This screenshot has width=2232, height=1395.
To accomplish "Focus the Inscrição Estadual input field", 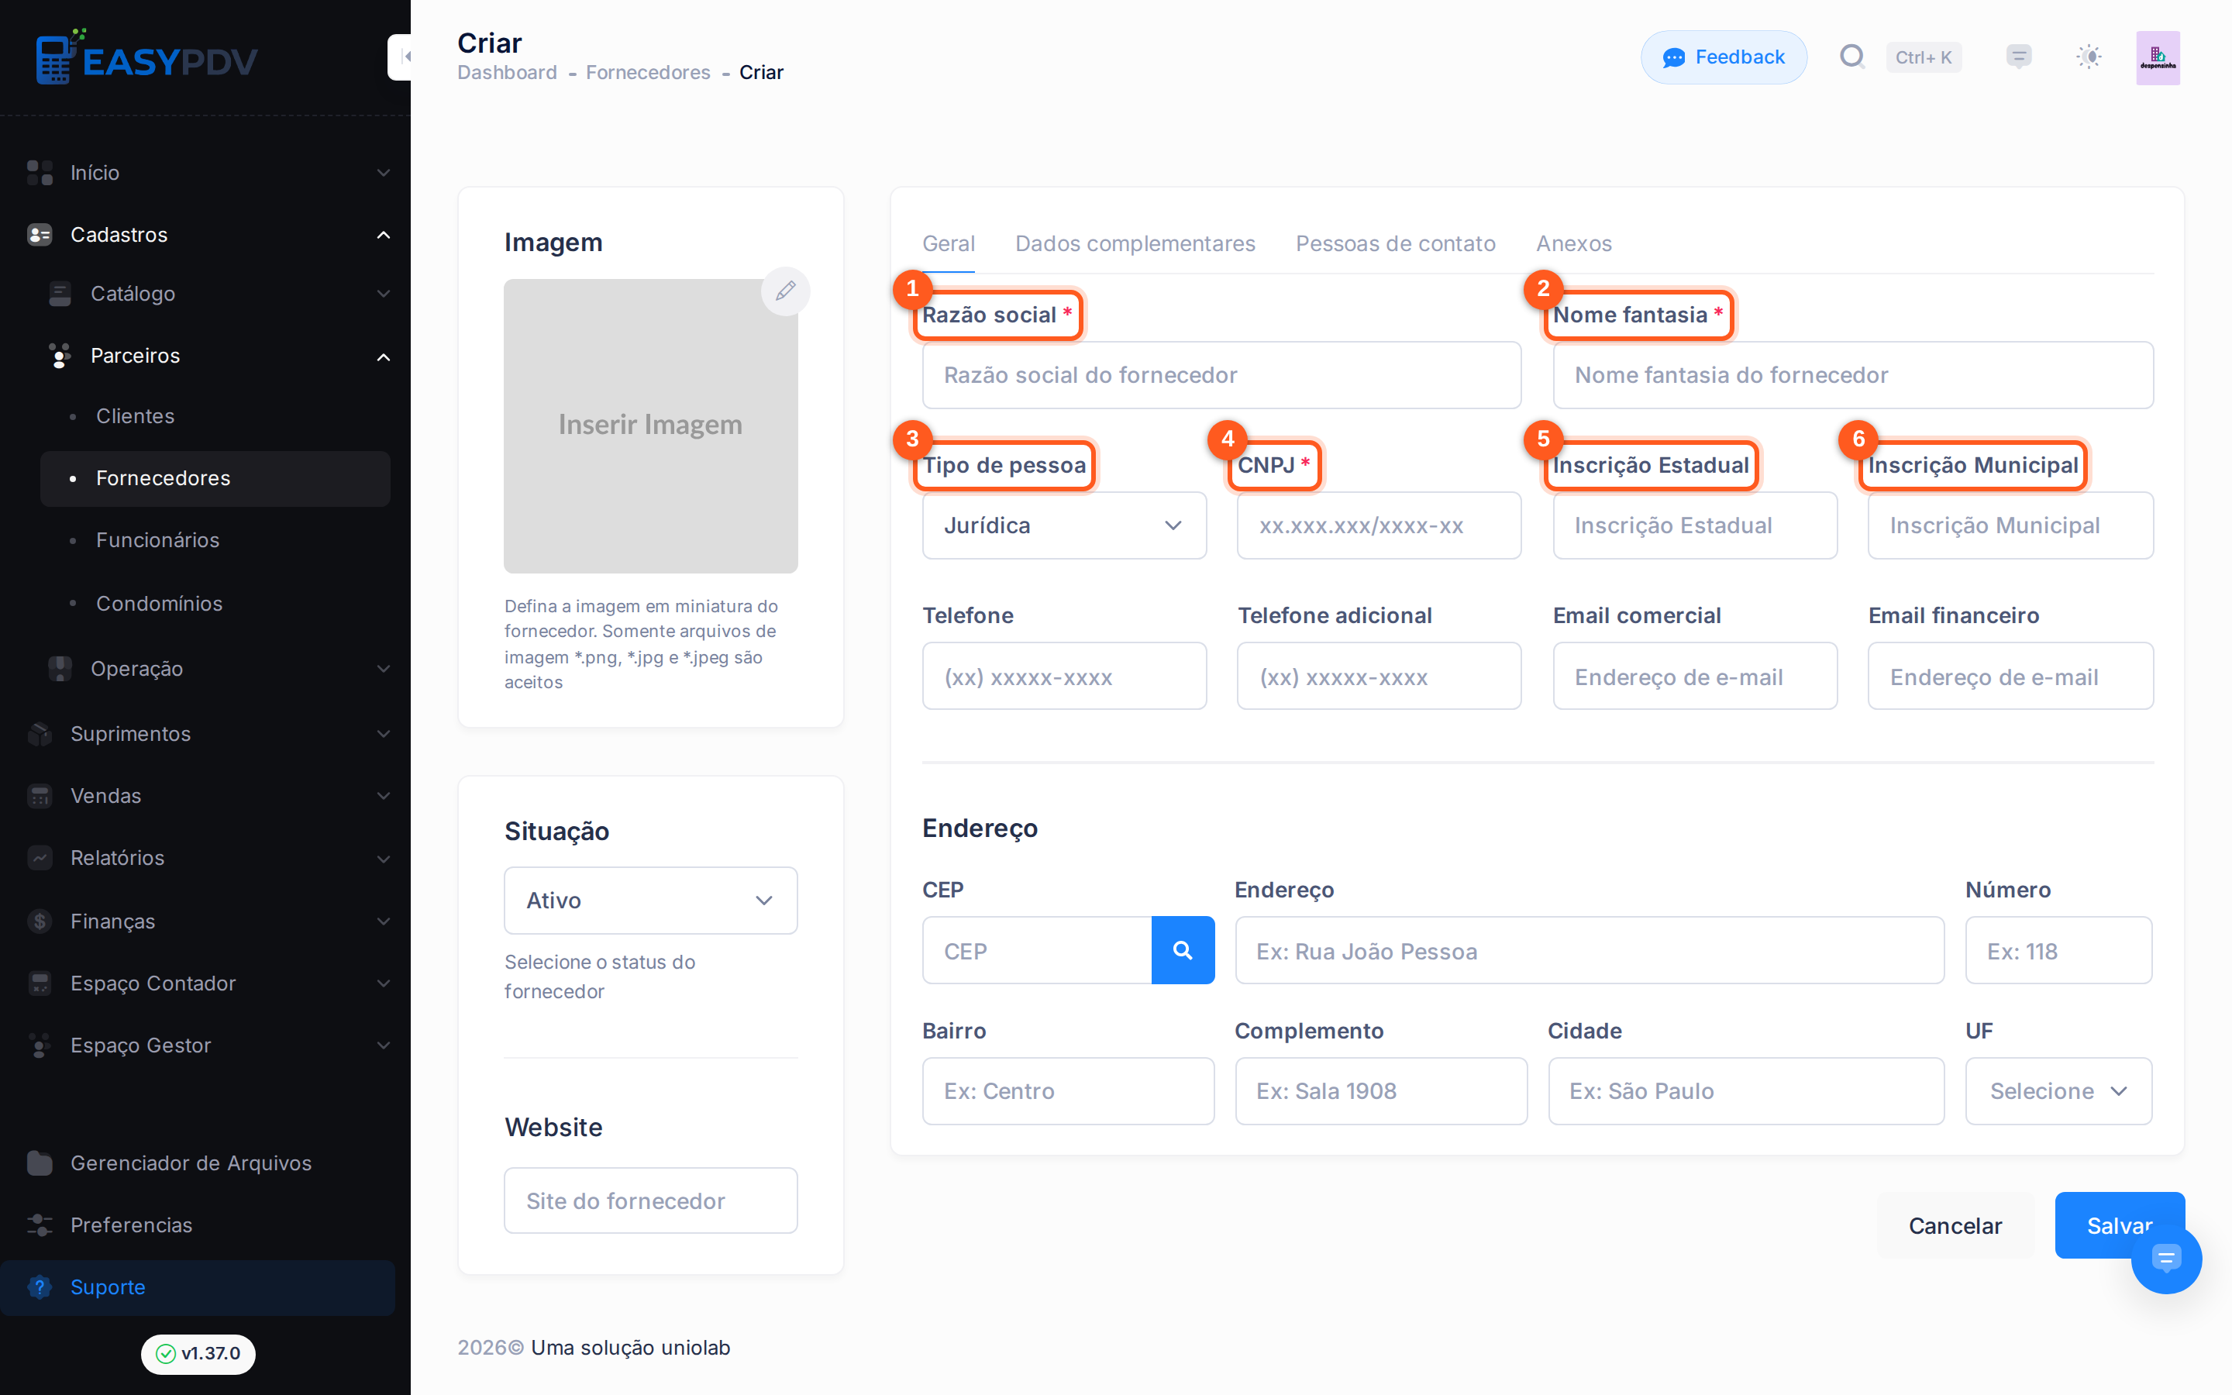I will (x=1695, y=525).
